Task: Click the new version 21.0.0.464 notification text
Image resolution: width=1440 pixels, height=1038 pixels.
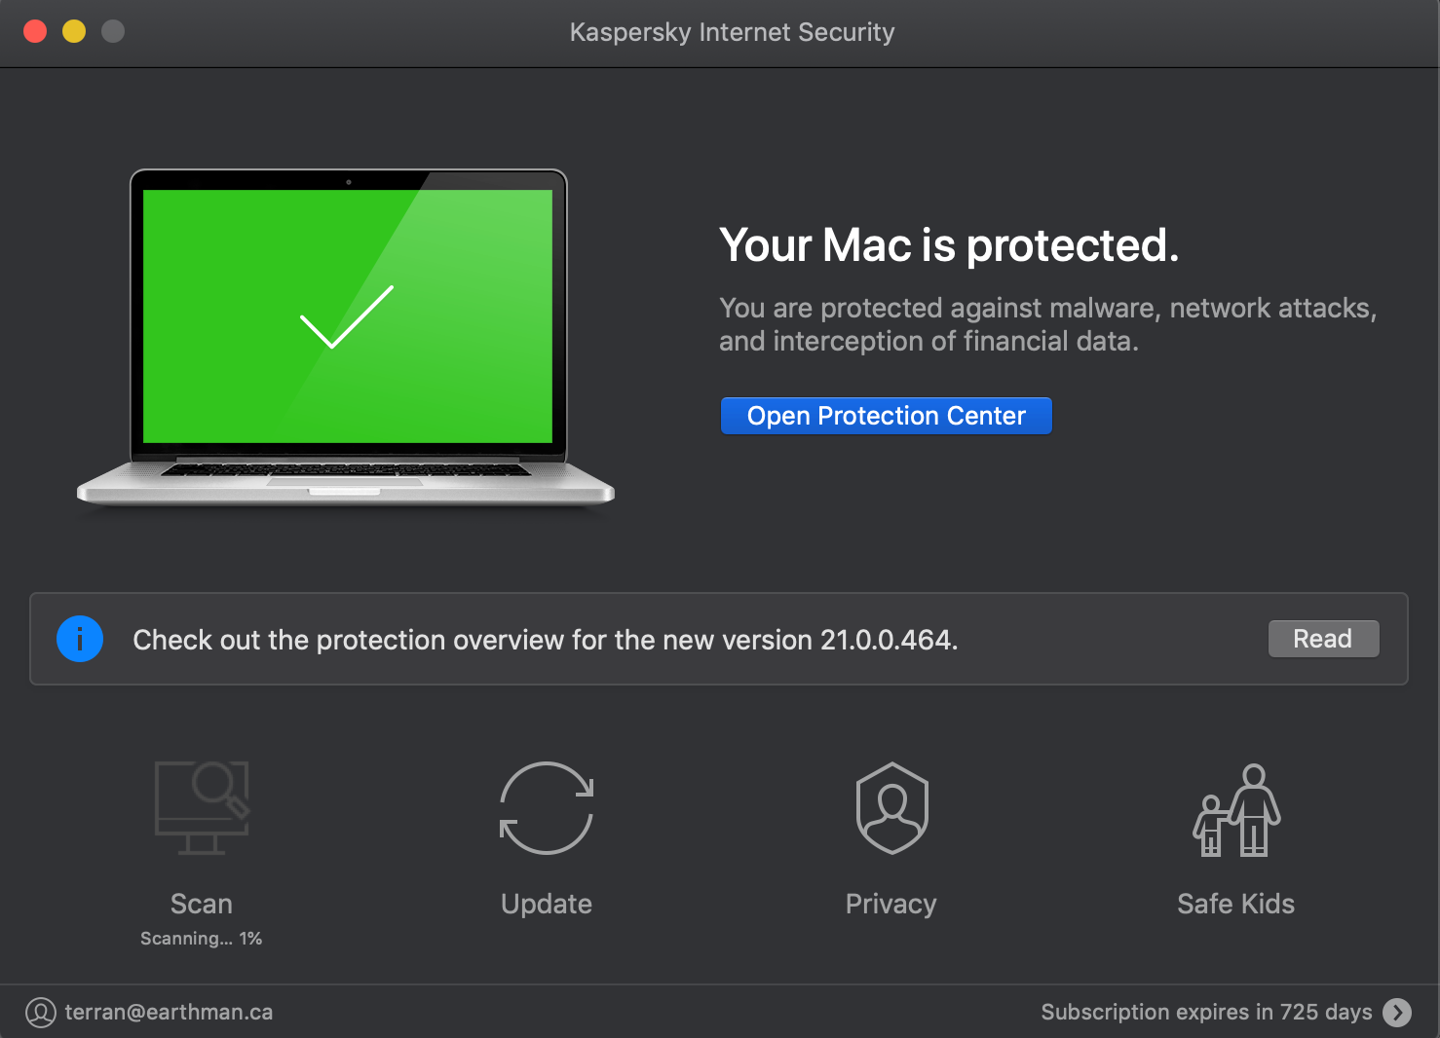Action: 546,640
